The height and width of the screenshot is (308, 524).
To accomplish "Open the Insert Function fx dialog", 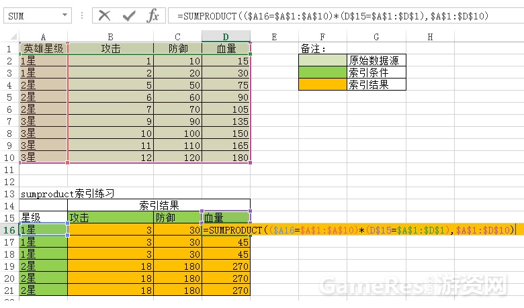I will [x=152, y=15].
